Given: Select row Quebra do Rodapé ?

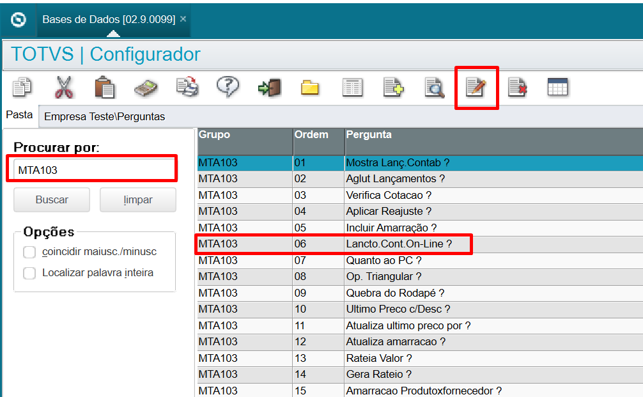Looking at the screenshot, I should [420, 293].
